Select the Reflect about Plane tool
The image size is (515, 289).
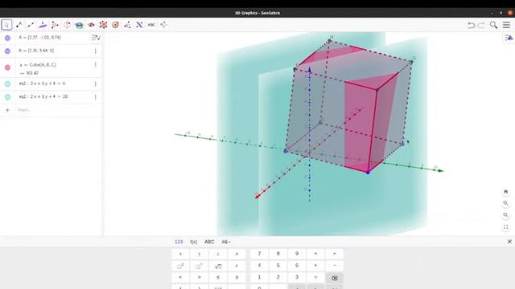tap(139, 25)
